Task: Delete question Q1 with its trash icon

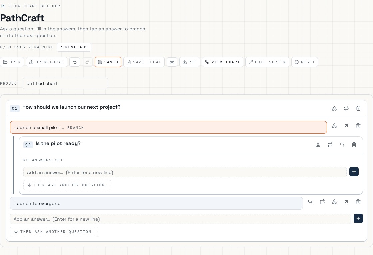Action: click(x=358, y=109)
